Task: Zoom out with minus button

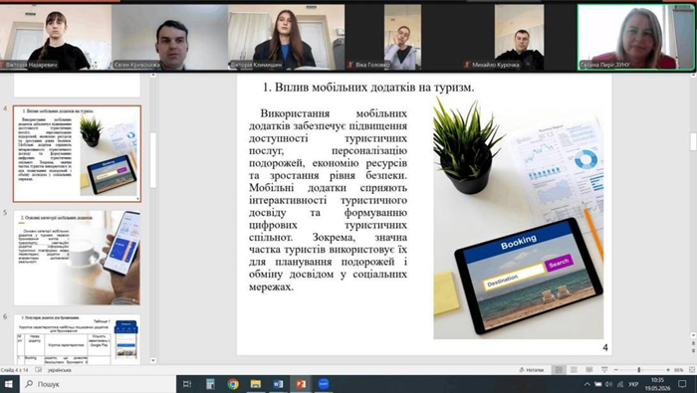Action: [x=616, y=370]
